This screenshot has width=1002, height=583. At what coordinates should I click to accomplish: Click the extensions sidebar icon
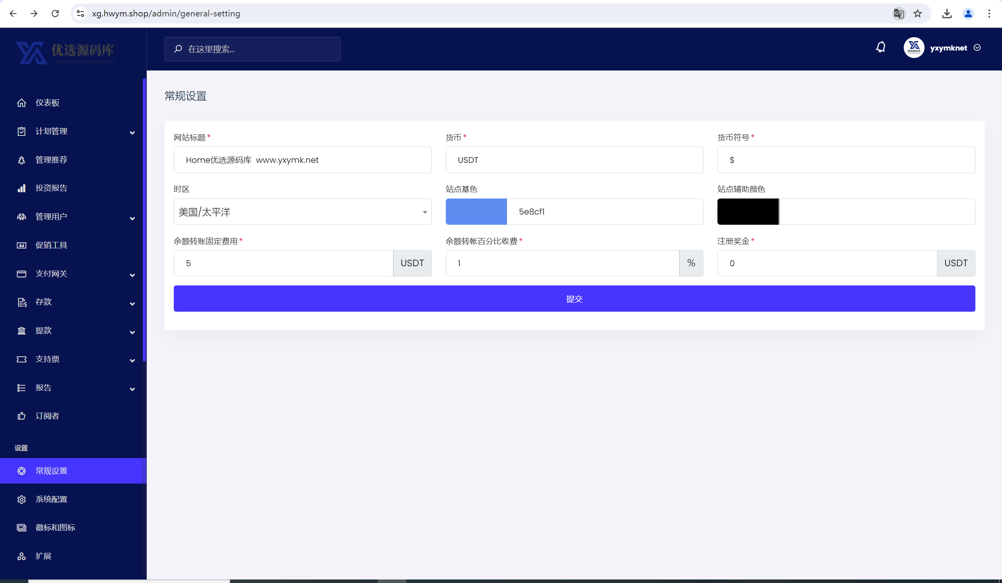22,556
